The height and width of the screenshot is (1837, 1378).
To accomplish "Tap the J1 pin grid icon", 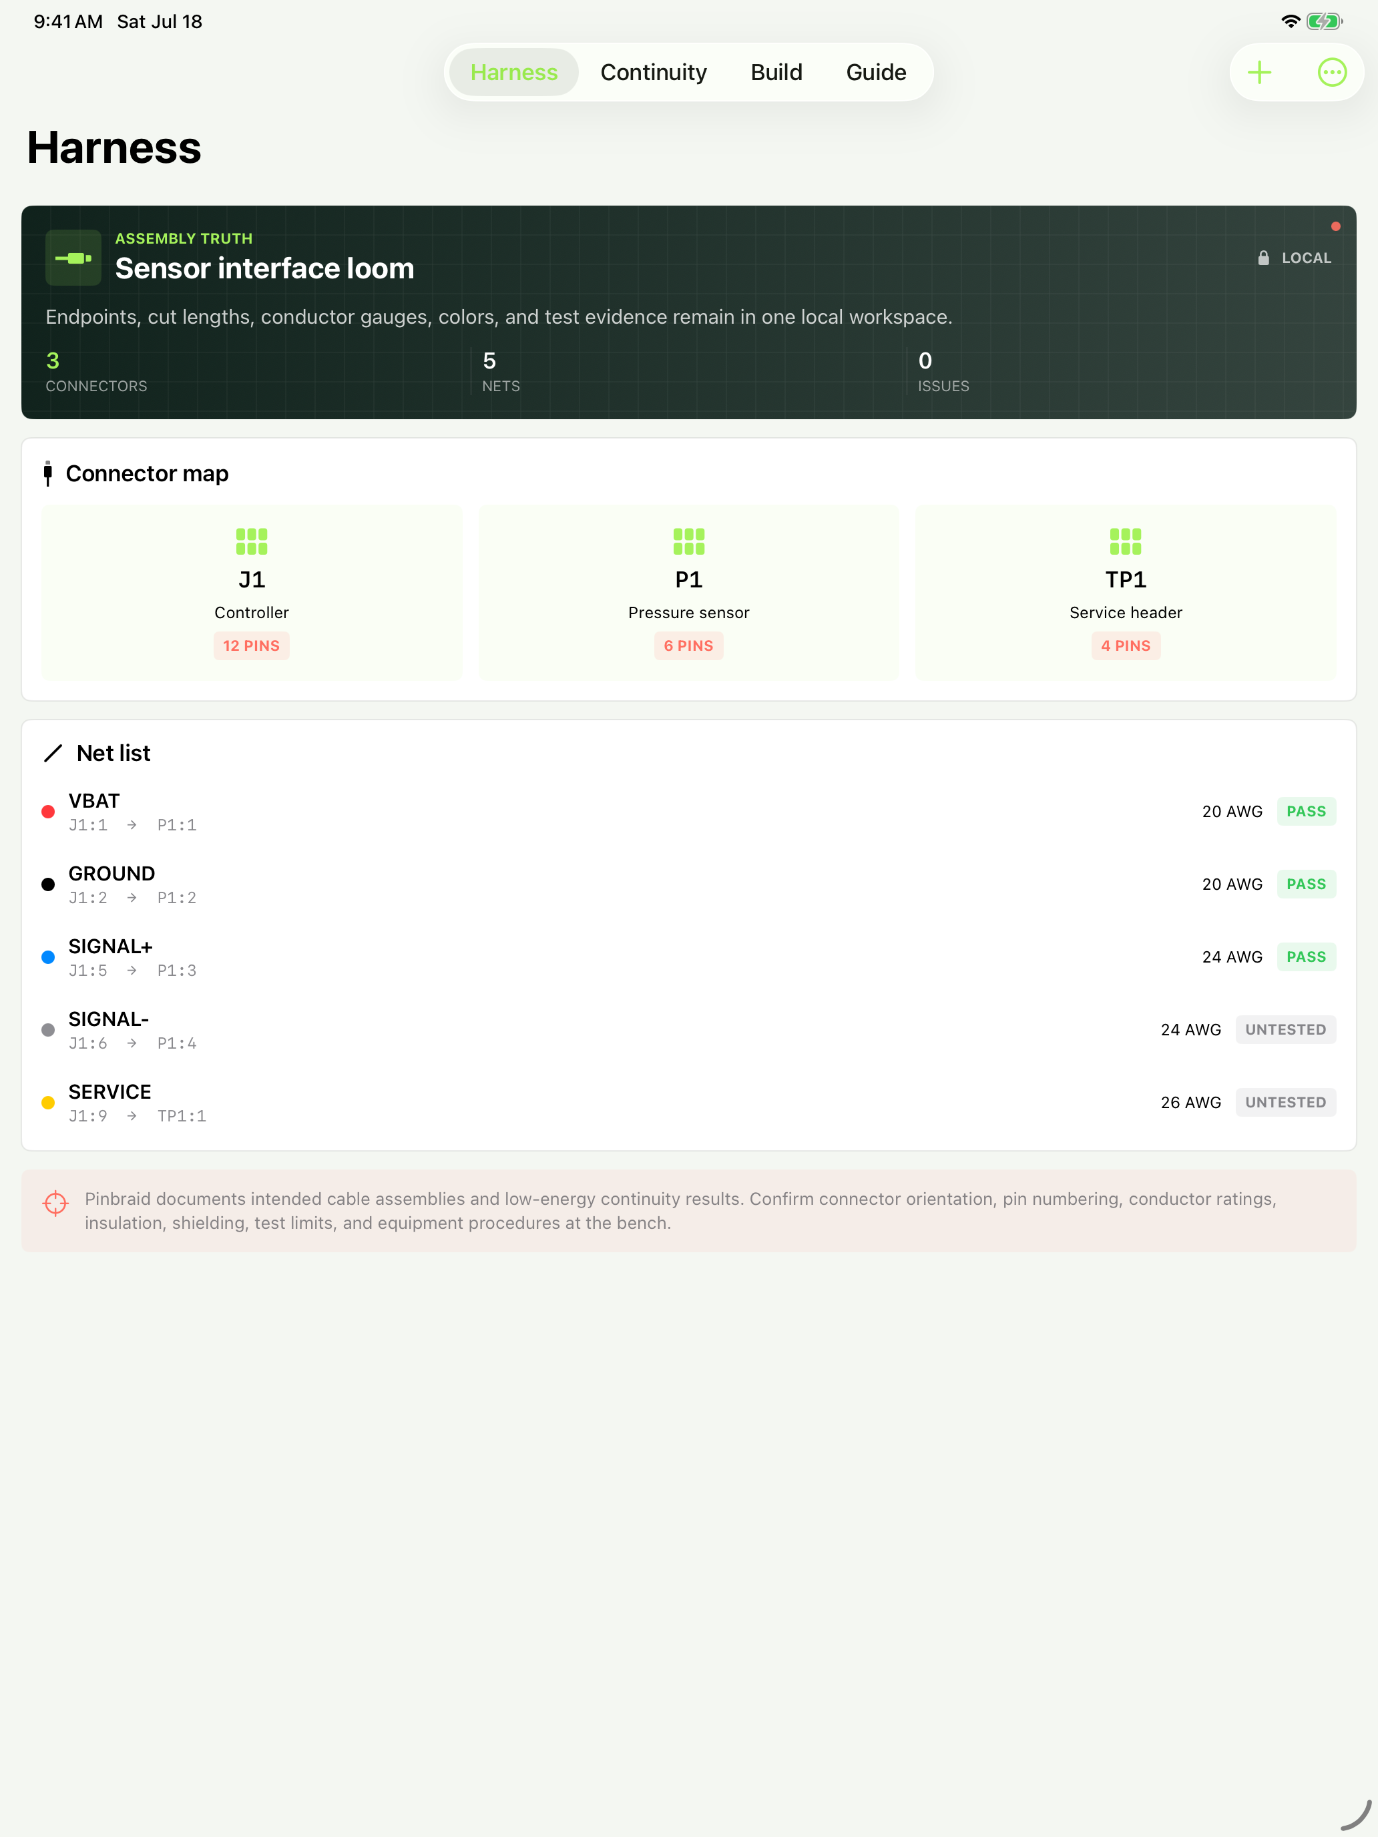I will [x=252, y=541].
